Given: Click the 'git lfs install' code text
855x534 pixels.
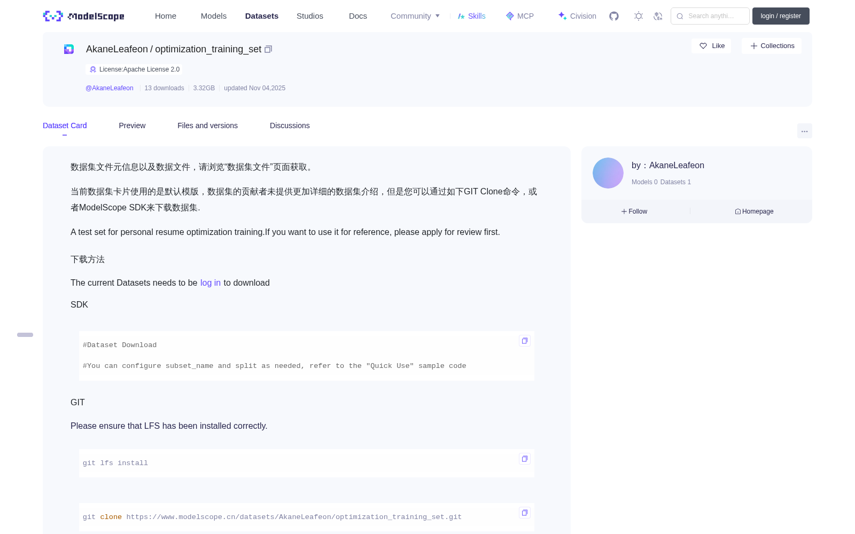Looking at the screenshot, I should 115,463.
